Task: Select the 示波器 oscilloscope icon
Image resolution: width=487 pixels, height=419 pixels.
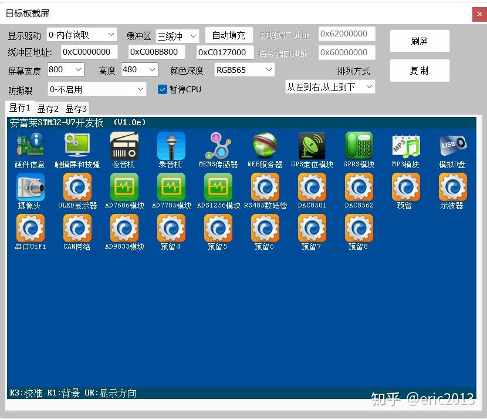Action: 452,187
